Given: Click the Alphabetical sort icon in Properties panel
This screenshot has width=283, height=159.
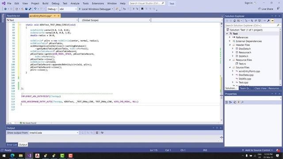Looking at the screenshot, I should pos(230,102).
